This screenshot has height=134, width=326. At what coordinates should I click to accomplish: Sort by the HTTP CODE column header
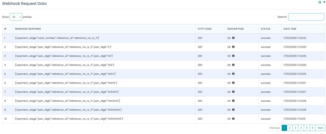(205, 29)
